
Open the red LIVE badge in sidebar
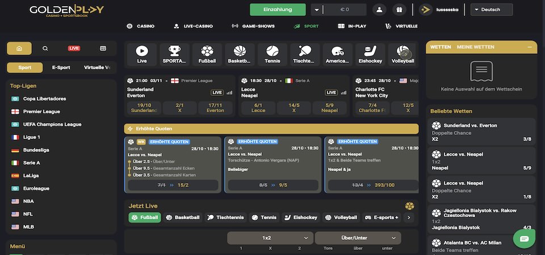[x=74, y=49]
